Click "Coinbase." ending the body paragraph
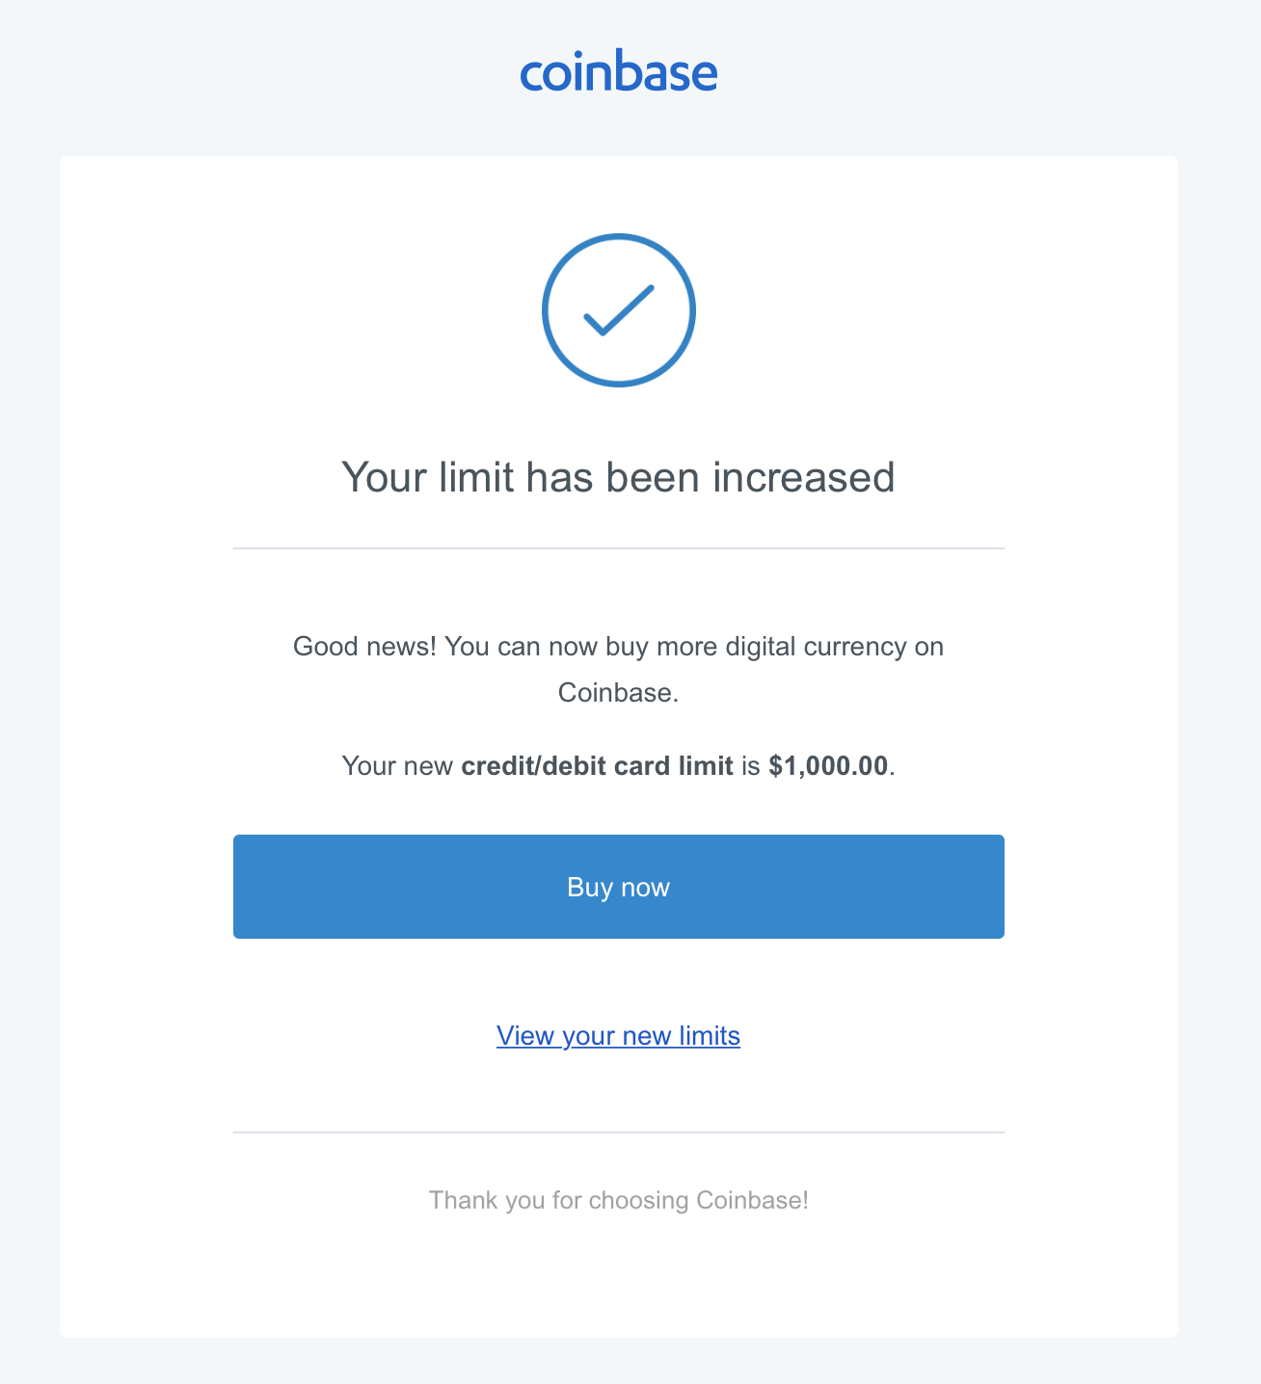 [618, 693]
